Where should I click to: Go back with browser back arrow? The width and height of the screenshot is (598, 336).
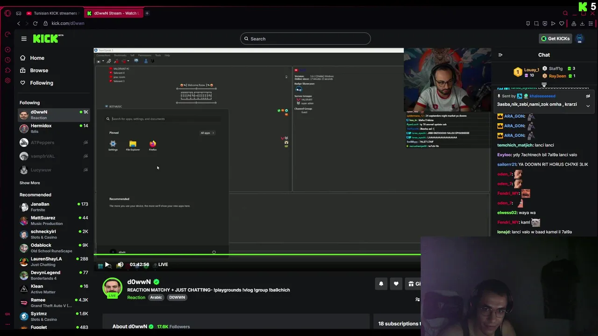coord(19,23)
